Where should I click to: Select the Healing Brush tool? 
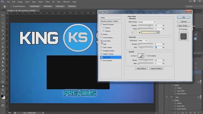[x=3, y=39]
